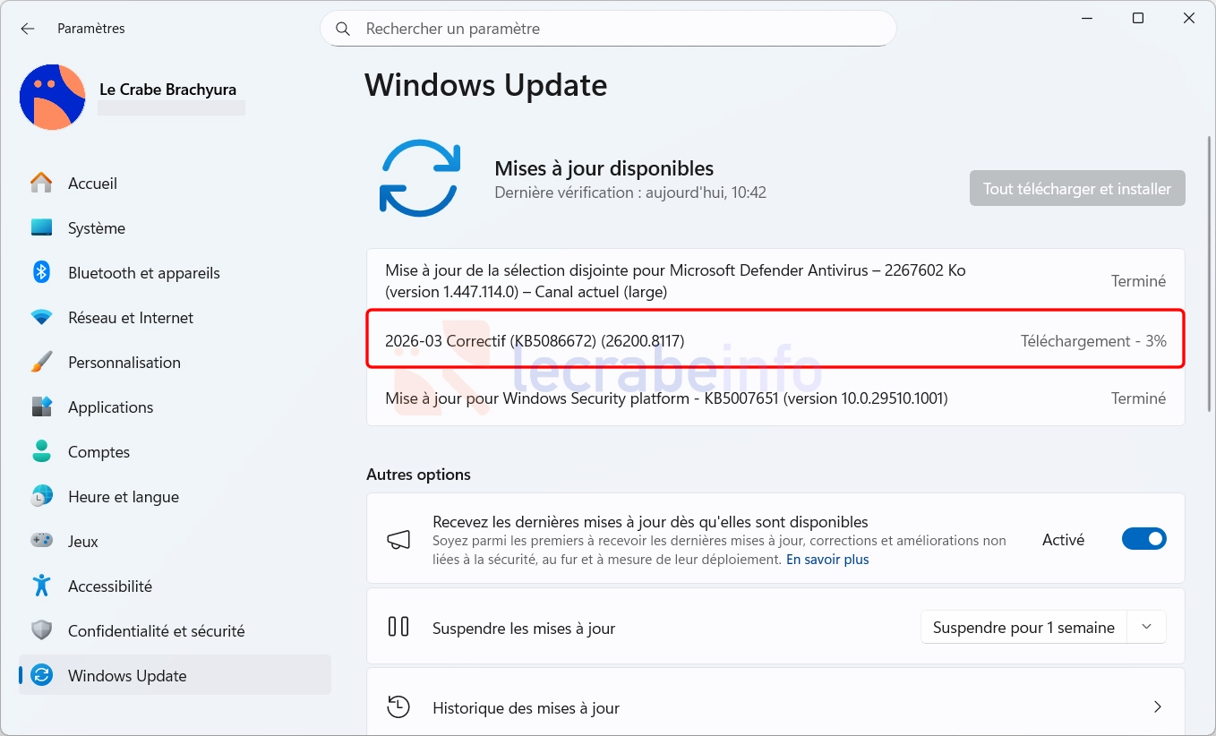Click the Accessibilité figure icon

click(41, 586)
